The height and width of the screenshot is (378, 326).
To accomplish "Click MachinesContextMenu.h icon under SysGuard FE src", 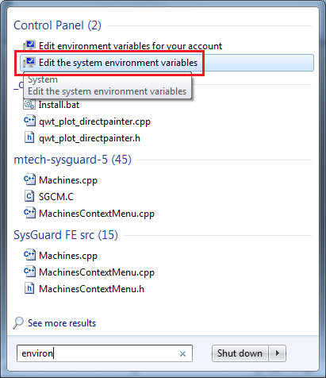I will (x=29, y=288).
